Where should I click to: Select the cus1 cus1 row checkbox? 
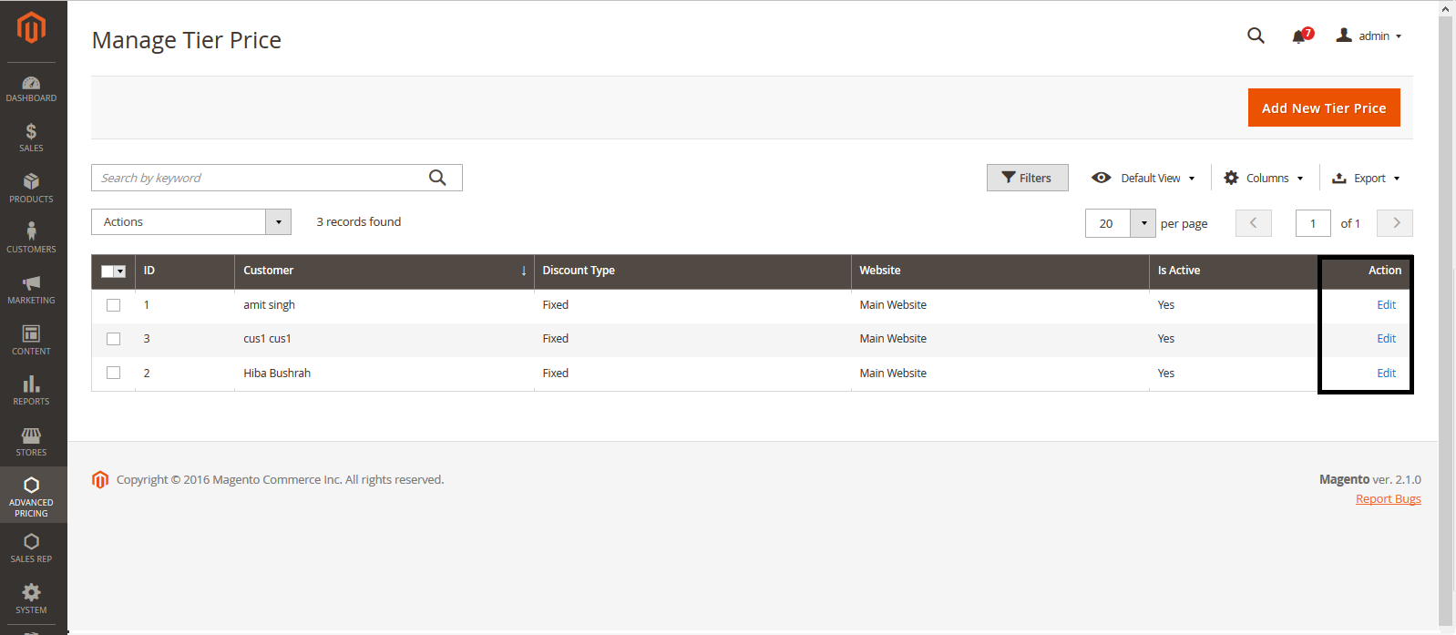[x=114, y=339]
